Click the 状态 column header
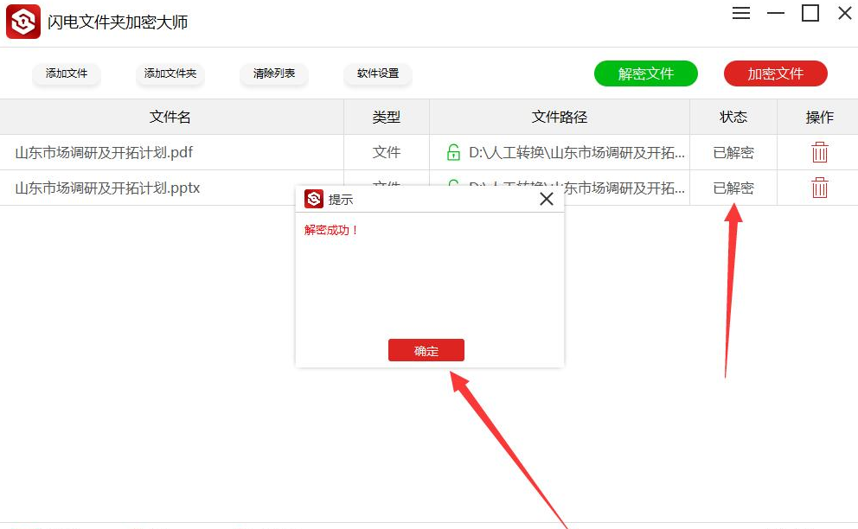The width and height of the screenshot is (858, 529). pos(733,117)
